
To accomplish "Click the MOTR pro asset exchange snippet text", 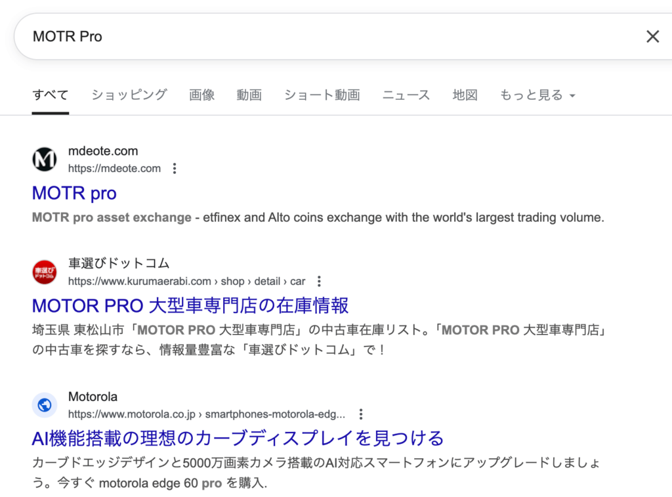I will click(x=318, y=217).
